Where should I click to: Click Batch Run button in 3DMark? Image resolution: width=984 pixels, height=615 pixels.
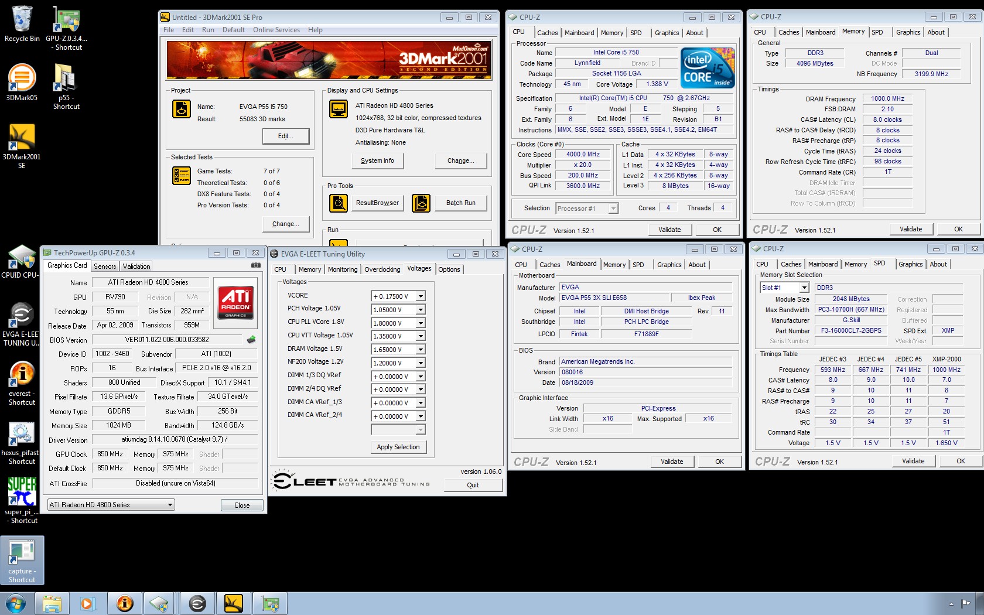coord(461,203)
